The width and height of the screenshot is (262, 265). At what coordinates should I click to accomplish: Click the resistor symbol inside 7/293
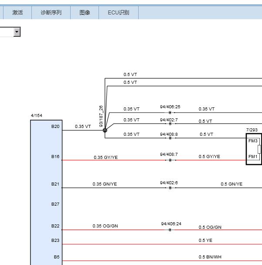coord(259,149)
